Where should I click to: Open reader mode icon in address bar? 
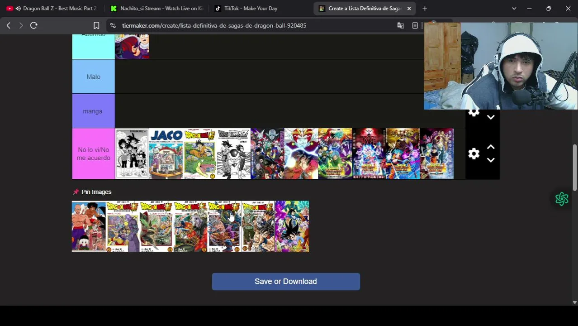415,26
